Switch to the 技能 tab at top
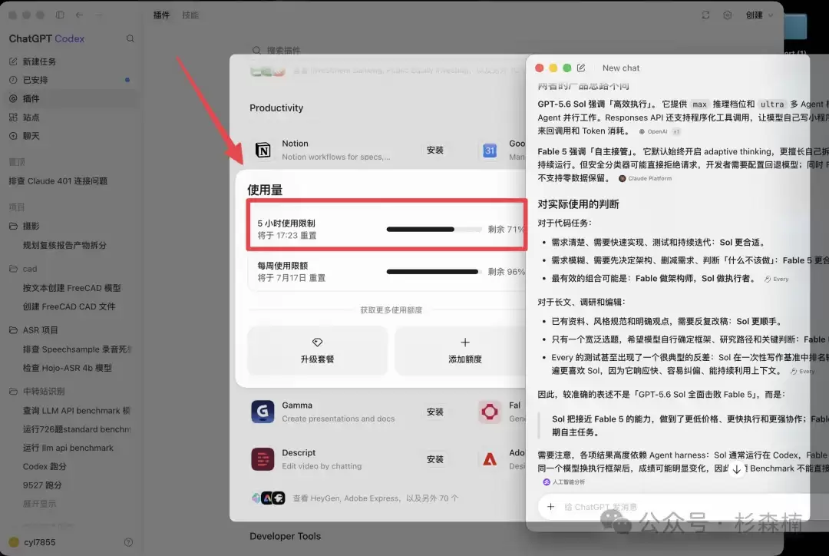This screenshot has height=556, width=829. point(190,15)
